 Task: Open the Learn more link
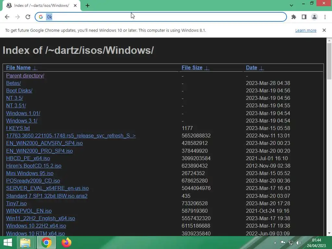(306, 30)
